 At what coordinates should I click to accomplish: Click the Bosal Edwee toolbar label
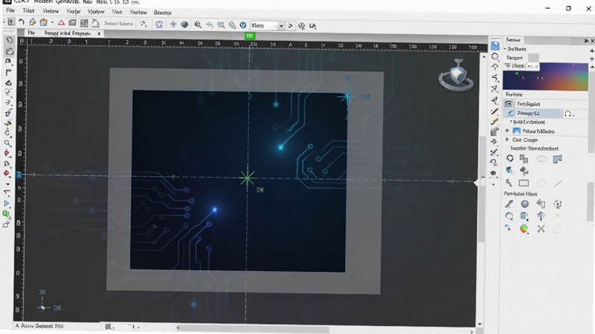click(x=119, y=24)
